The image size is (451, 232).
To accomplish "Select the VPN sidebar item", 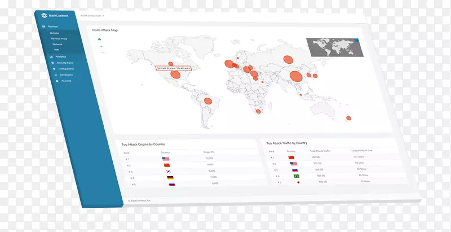I will pos(58,50).
